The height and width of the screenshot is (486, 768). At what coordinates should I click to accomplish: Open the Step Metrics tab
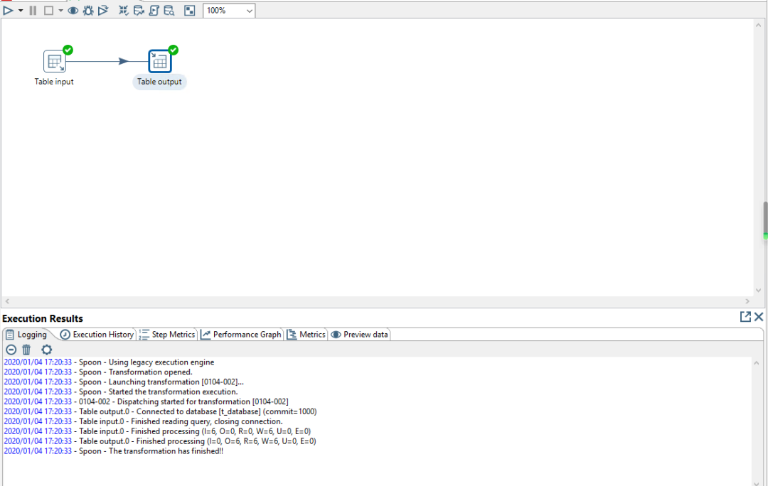coord(167,335)
